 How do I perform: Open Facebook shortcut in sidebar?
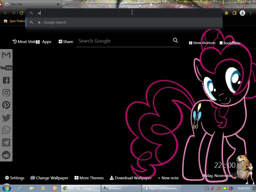coord(6,80)
